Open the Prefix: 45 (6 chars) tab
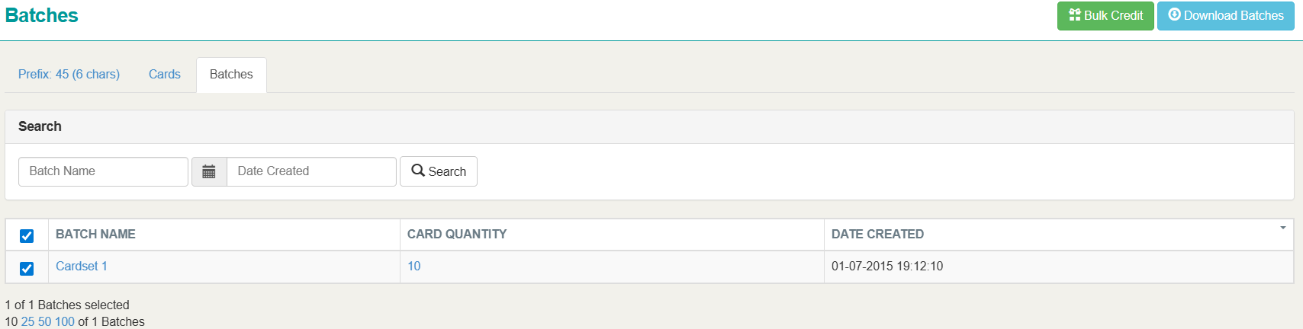The width and height of the screenshot is (1303, 329). [x=69, y=75]
